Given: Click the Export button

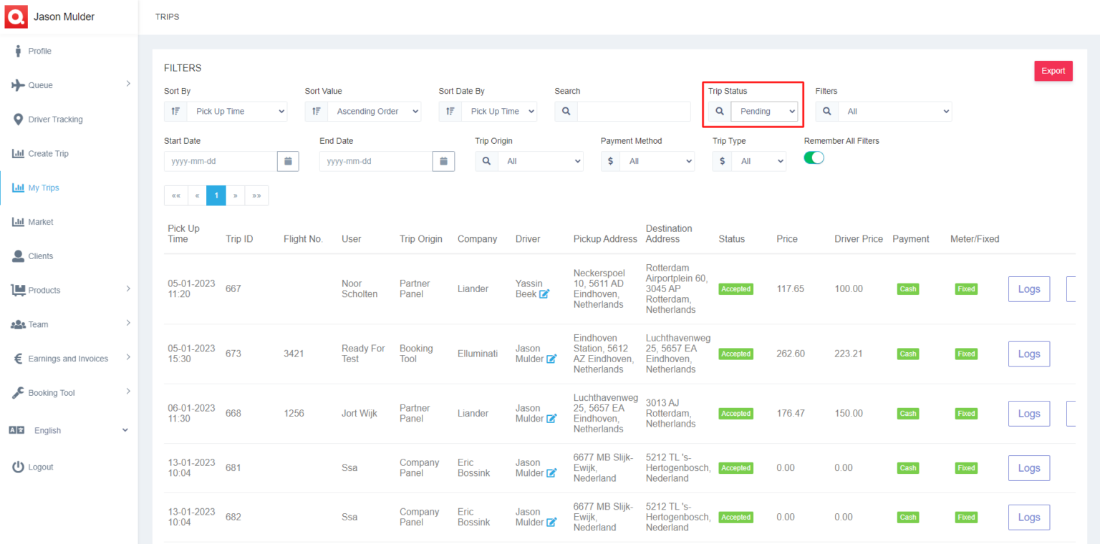Looking at the screenshot, I should tap(1053, 71).
